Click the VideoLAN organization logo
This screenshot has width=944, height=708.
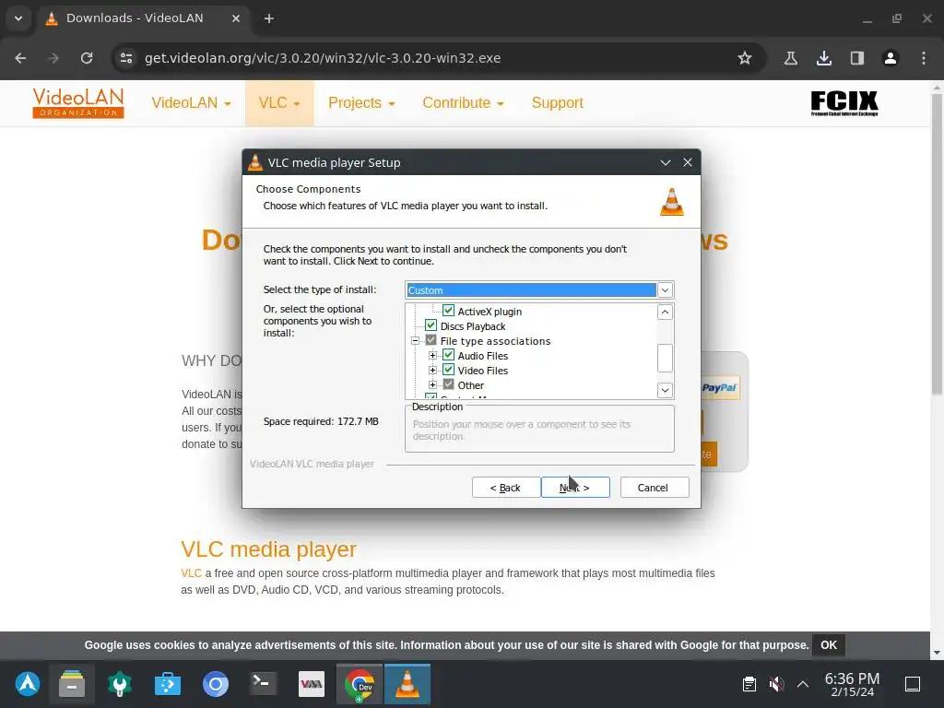click(78, 103)
